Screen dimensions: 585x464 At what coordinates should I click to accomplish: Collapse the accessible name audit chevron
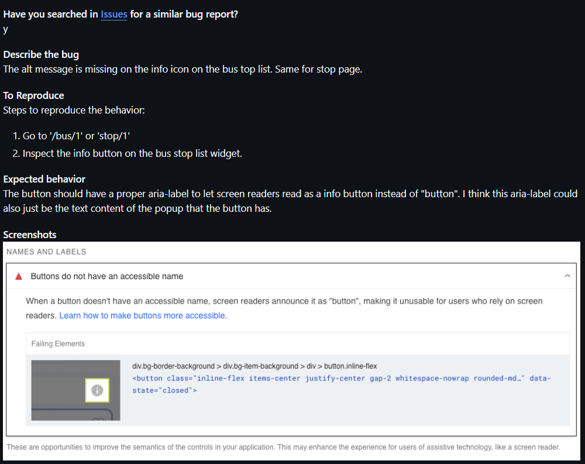(x=567, y=276)
